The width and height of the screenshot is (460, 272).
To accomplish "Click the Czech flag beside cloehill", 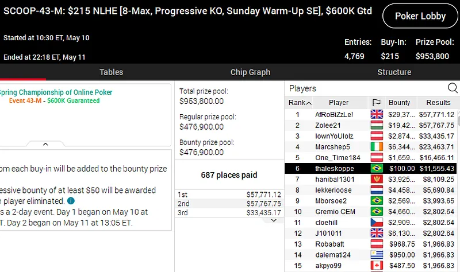I will pos(377,222).
